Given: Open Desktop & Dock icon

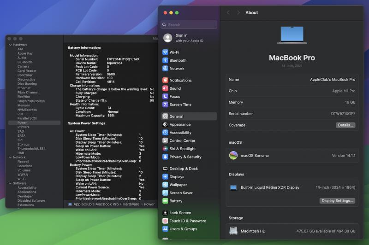Looking at the screenshot, I should (x=165, y=169).
